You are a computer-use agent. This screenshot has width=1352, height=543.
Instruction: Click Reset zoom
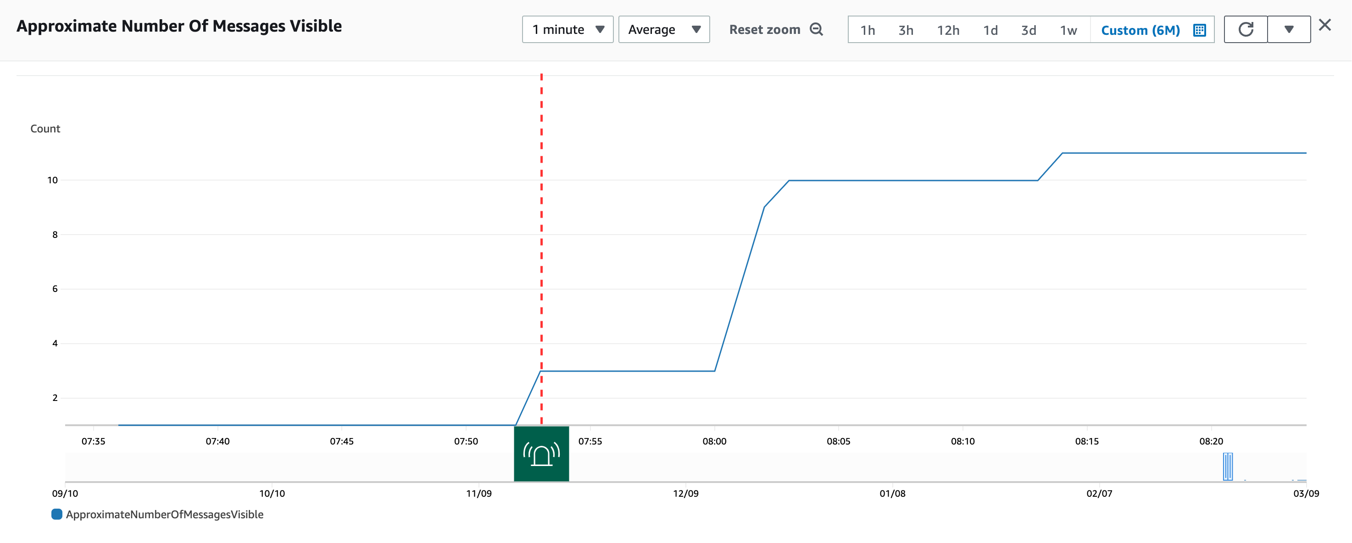pyautogui.click(x=765, y=30)
